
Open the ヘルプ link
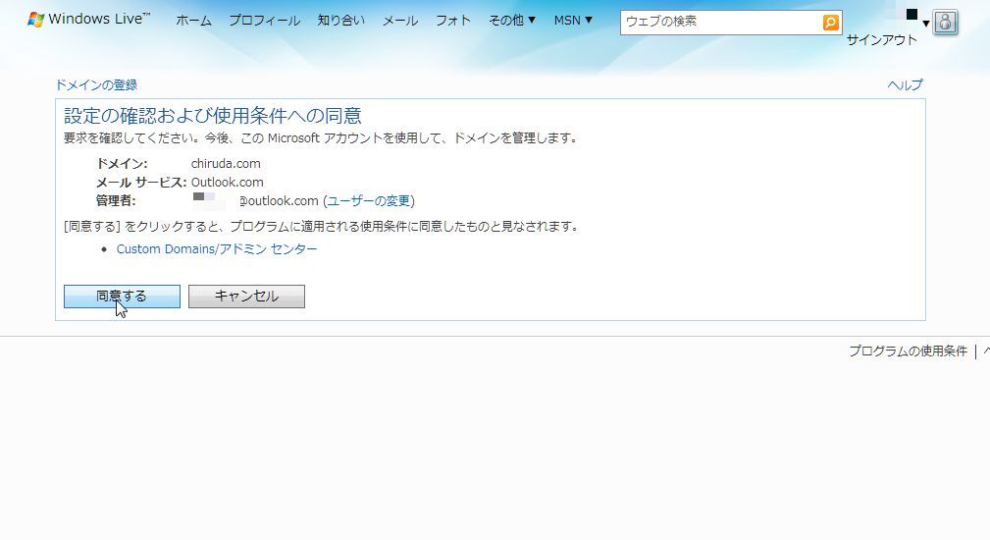coord(905,84)
